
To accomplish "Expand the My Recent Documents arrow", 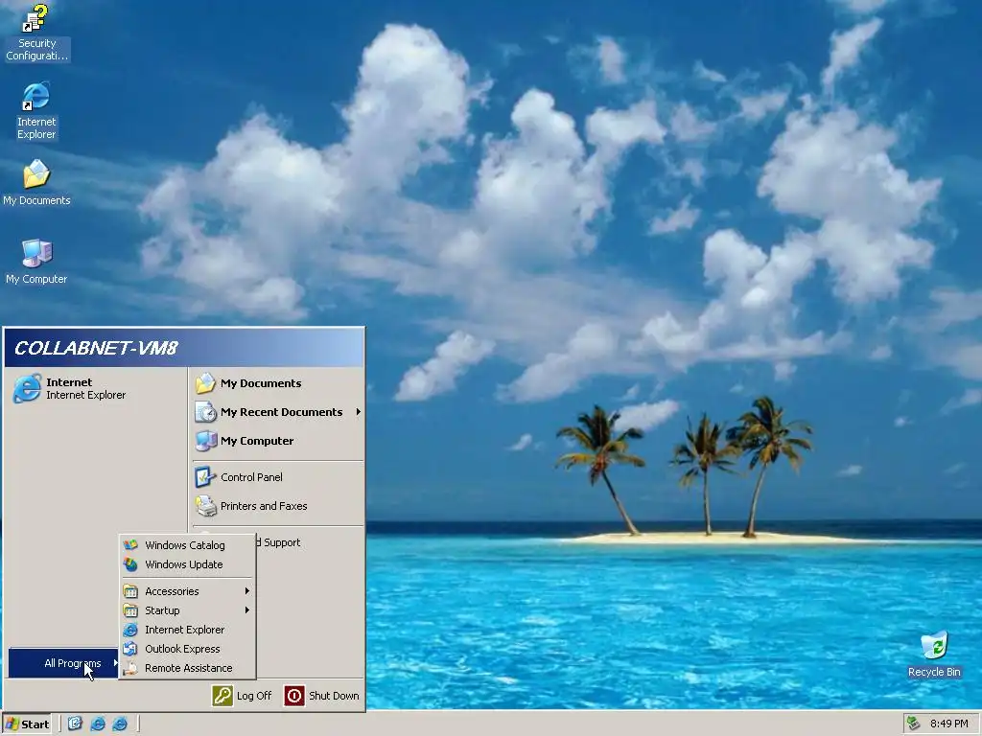I will (x=359, y=412).
